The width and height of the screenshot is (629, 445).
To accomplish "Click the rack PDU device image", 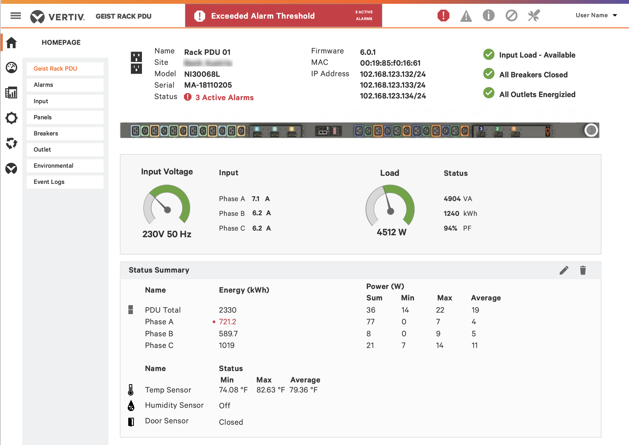I will pos(360,130).
